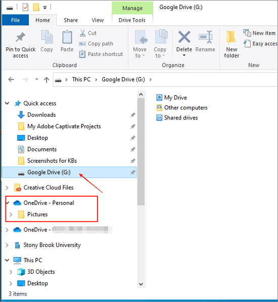The height and width of the screenshot is (302, 278).
Task: Expand the Creative Cloud Files node
Action: [7, 188]
